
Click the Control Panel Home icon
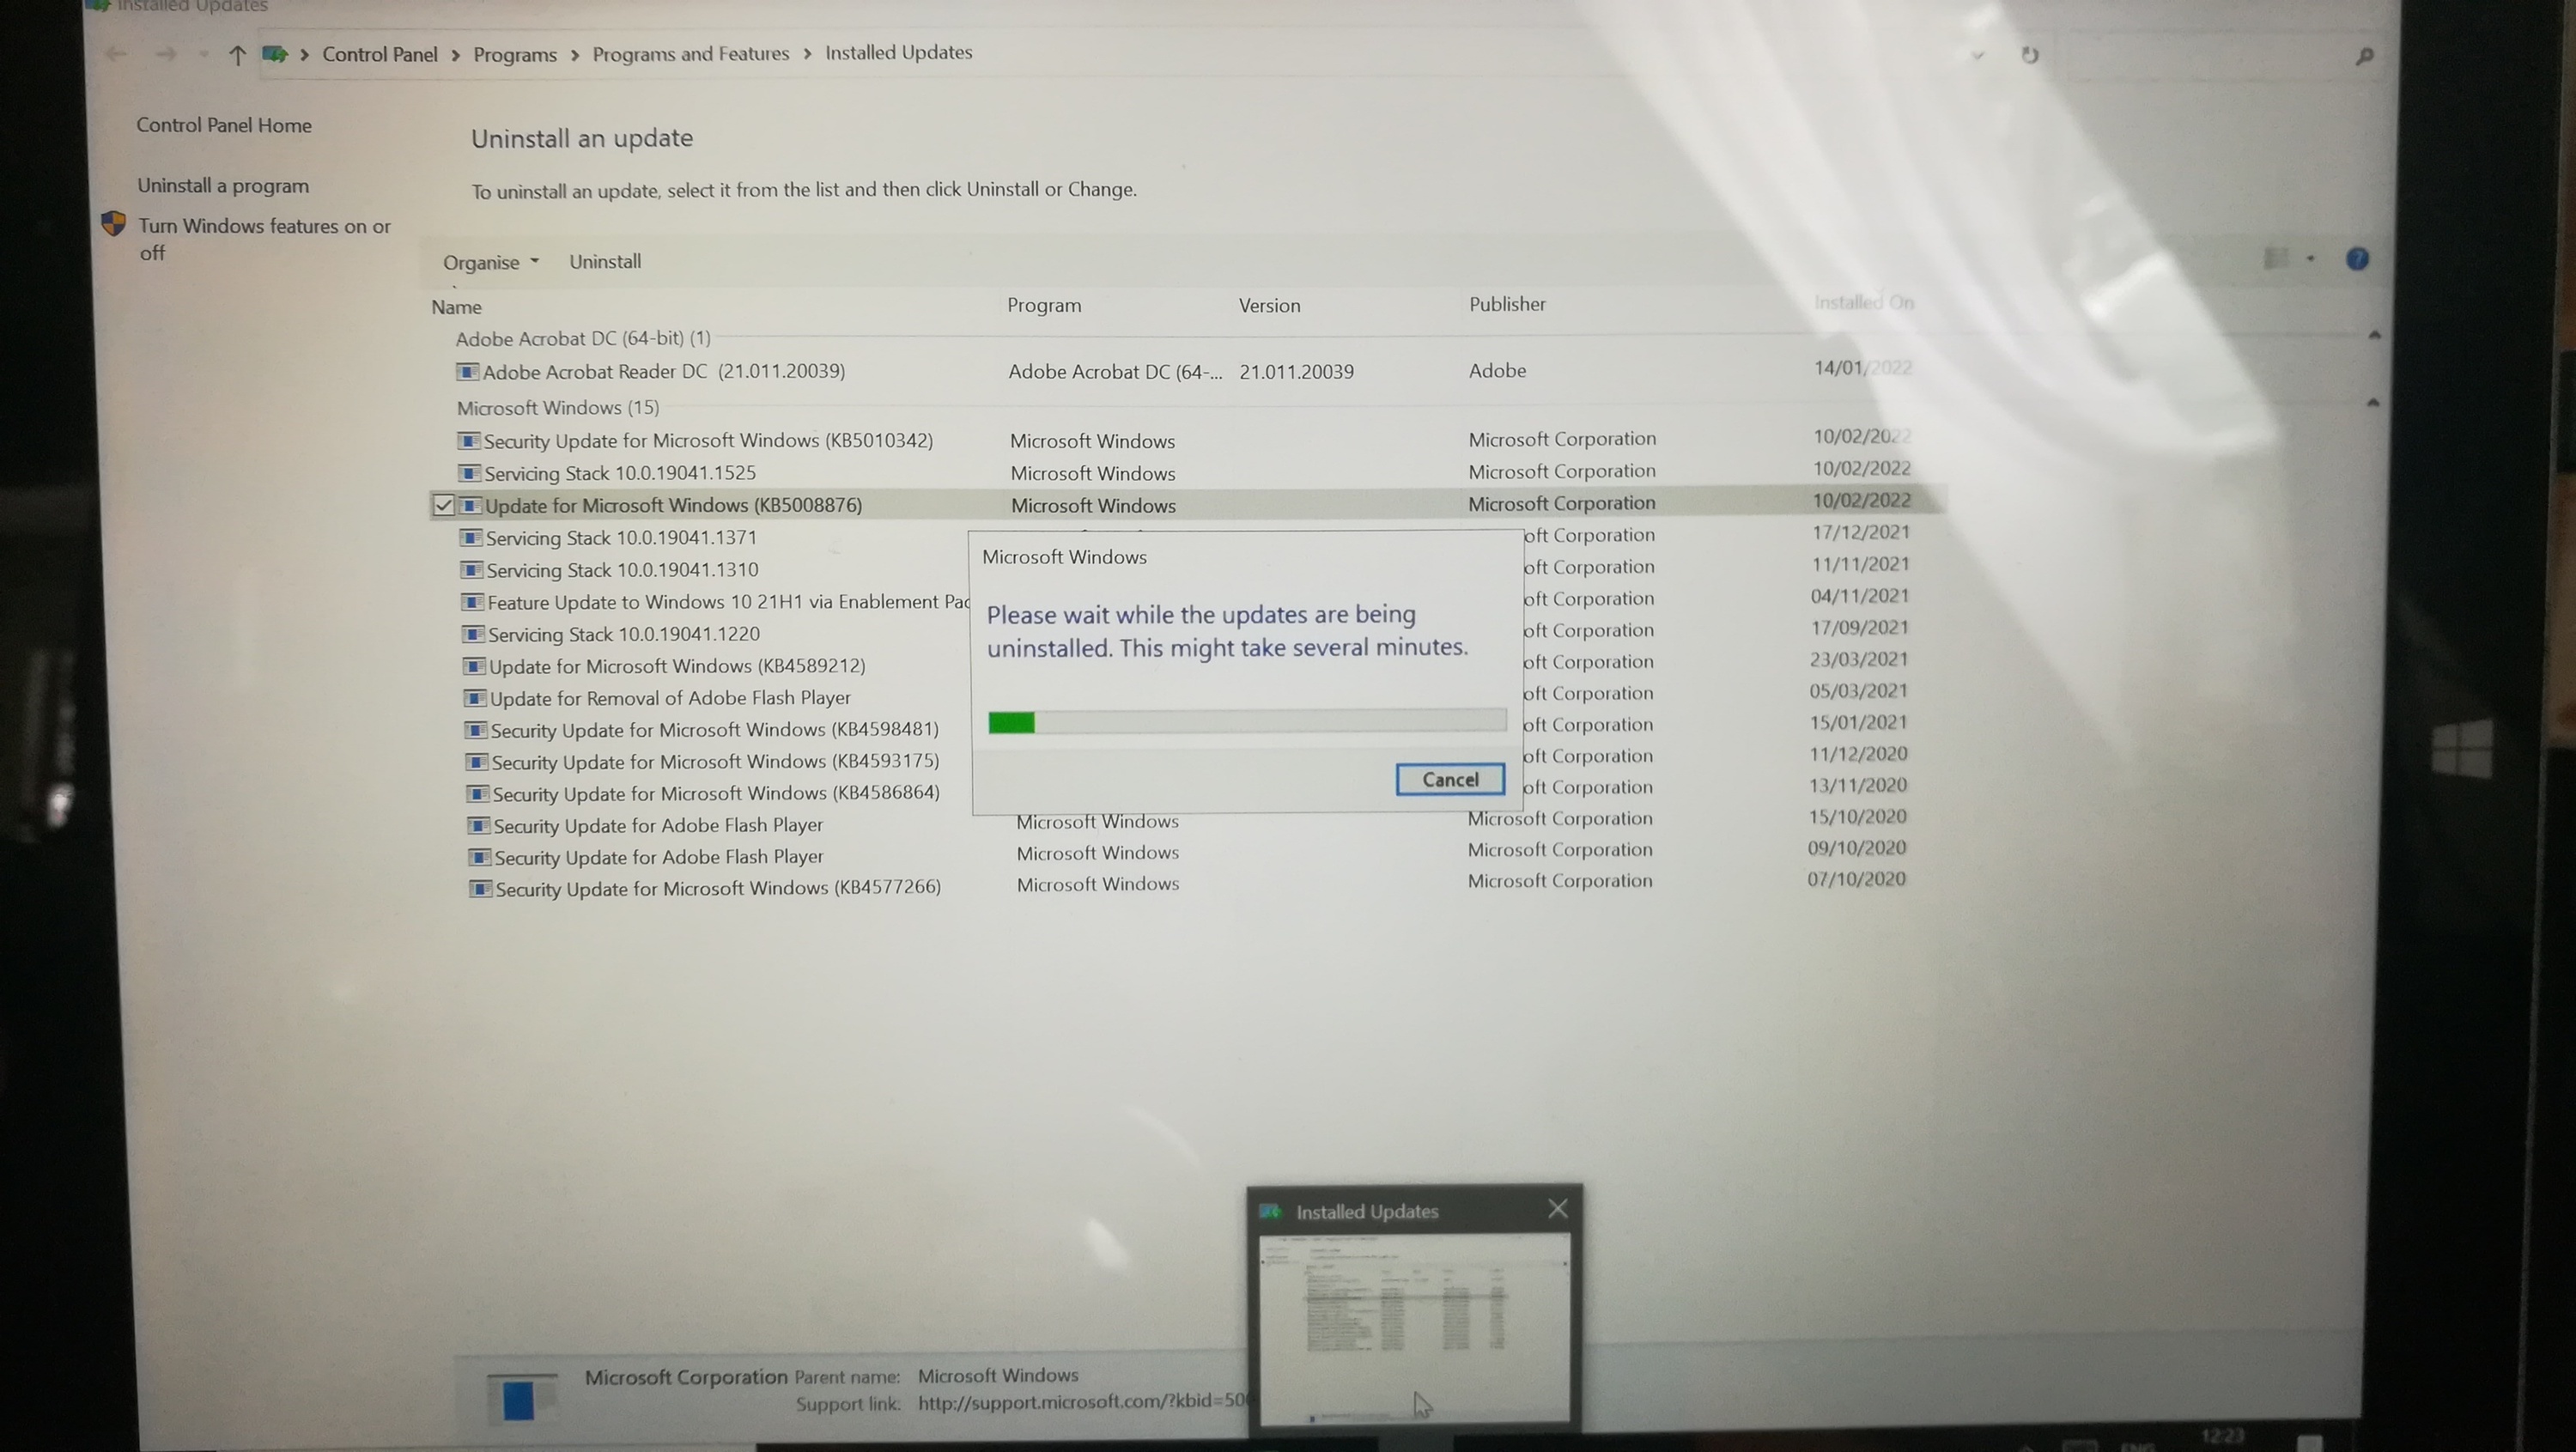(225, 124)
